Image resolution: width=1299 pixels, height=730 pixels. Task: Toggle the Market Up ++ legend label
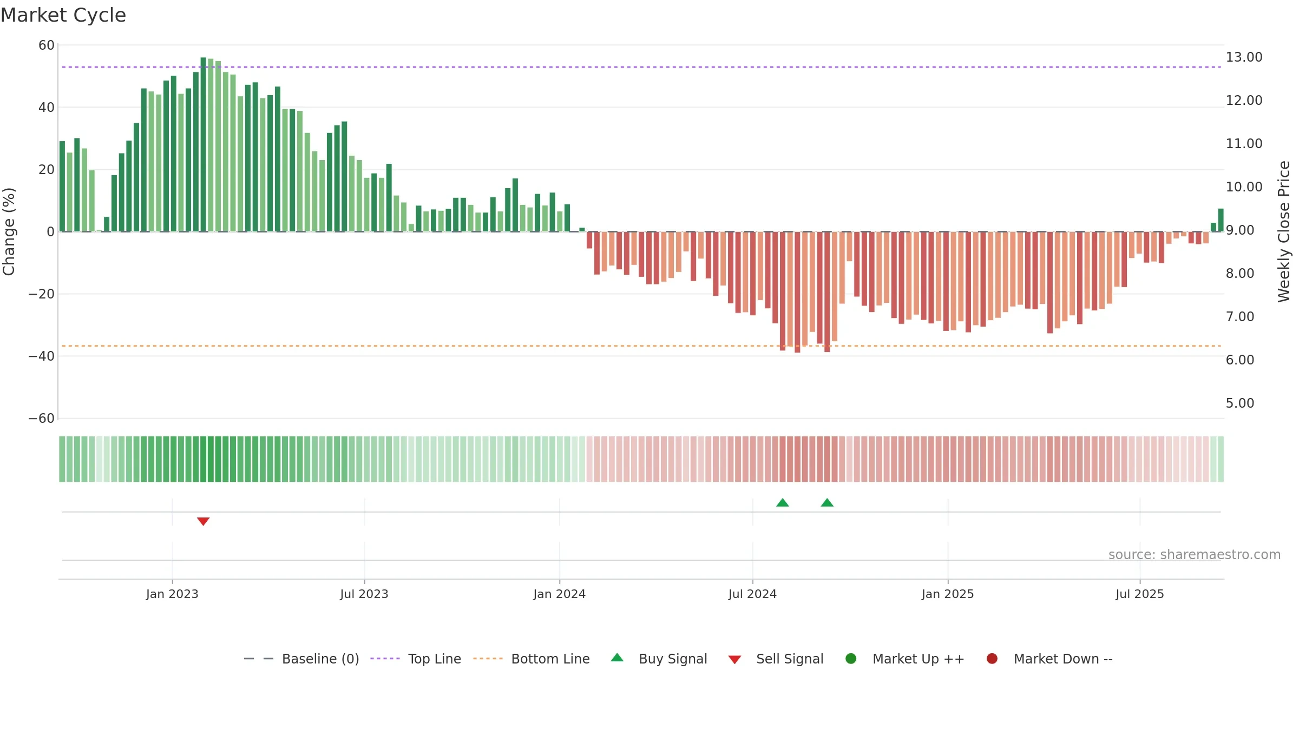[919, 659]
